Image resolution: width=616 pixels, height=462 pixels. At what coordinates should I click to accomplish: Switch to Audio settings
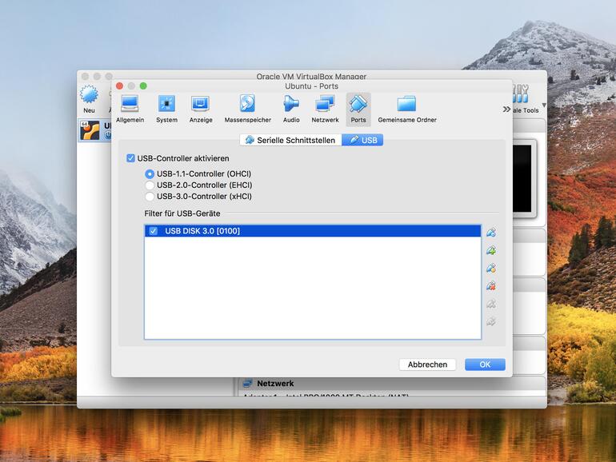291,109
